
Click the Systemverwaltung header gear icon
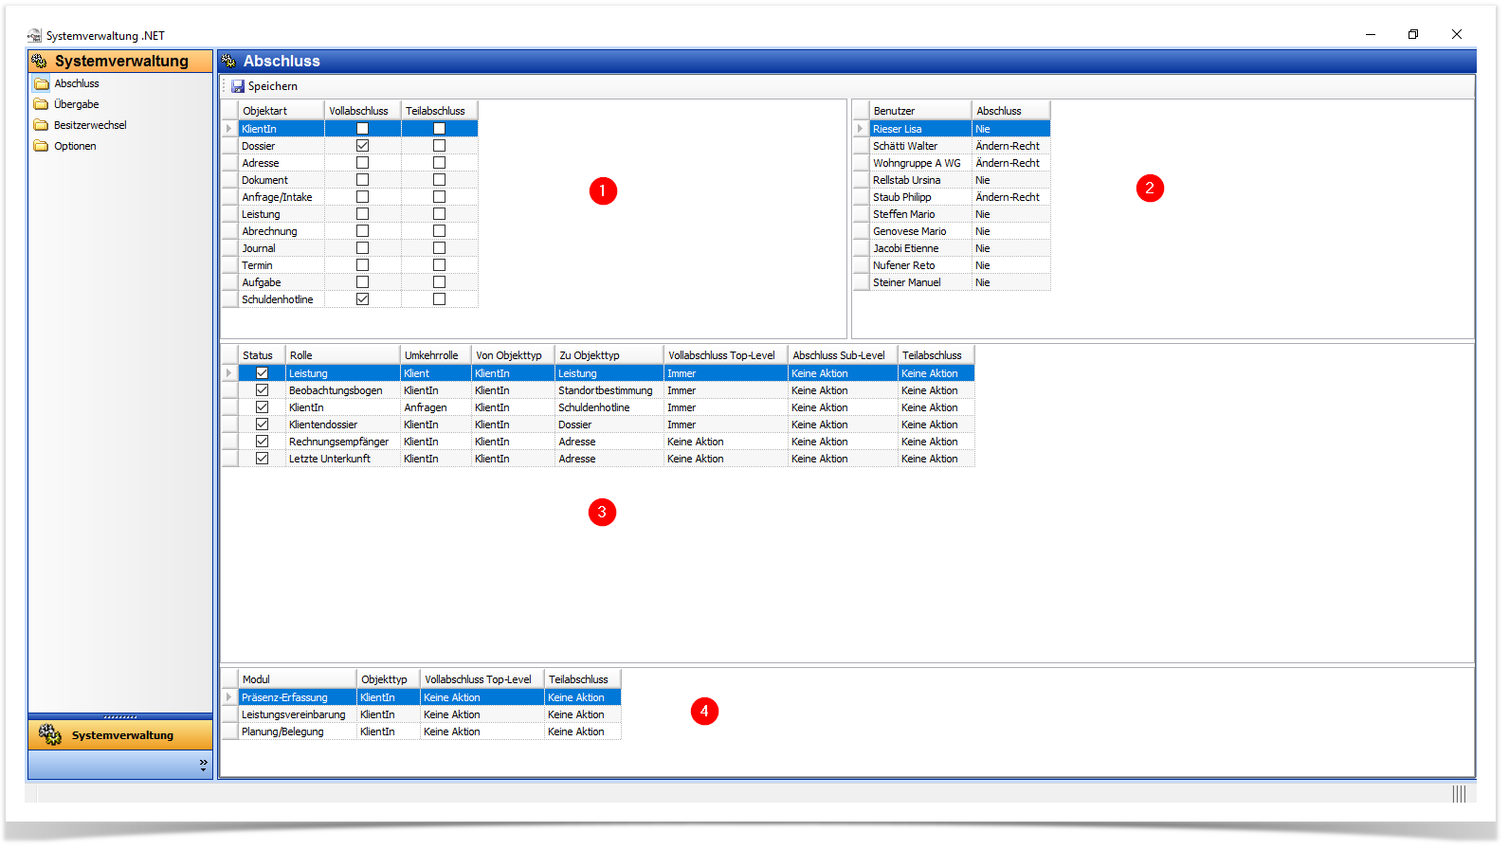pos(40,61)
